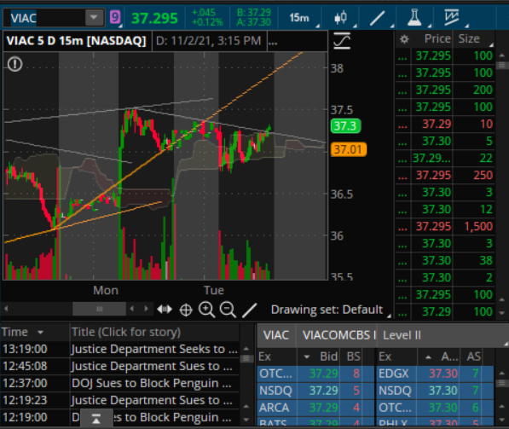Screen dimensions: 509x429
Task: Click the Price column header
Action: point(437,39)
